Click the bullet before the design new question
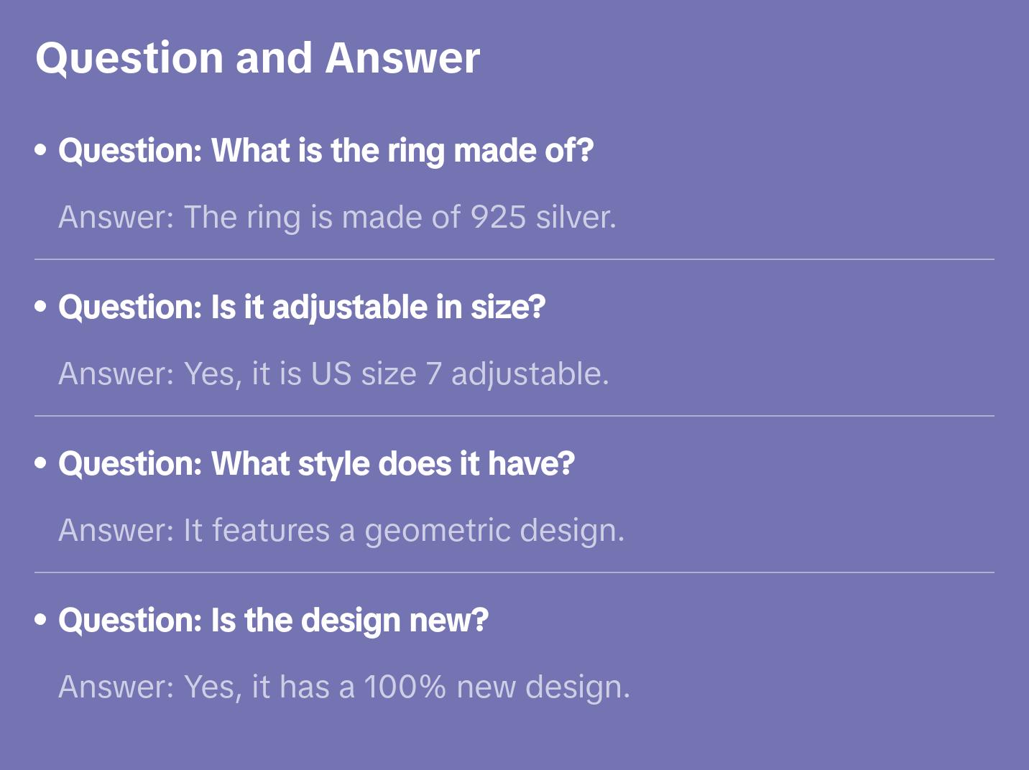Screen dimensions: 1029x770 (x=41, y=621)
